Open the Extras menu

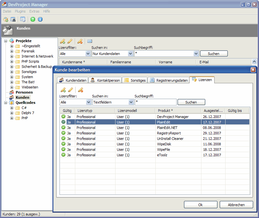pos(34,11)
